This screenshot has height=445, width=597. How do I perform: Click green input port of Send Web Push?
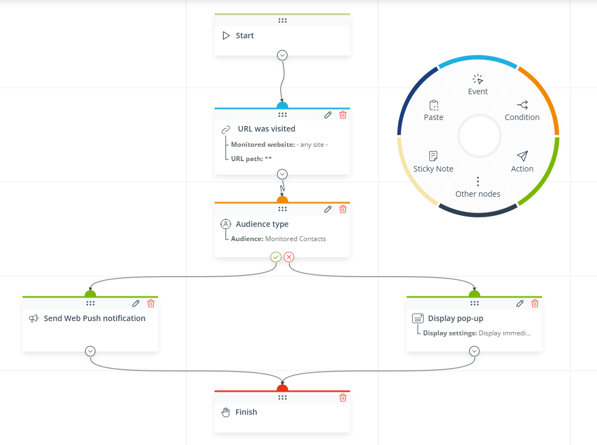pos(90,294)
